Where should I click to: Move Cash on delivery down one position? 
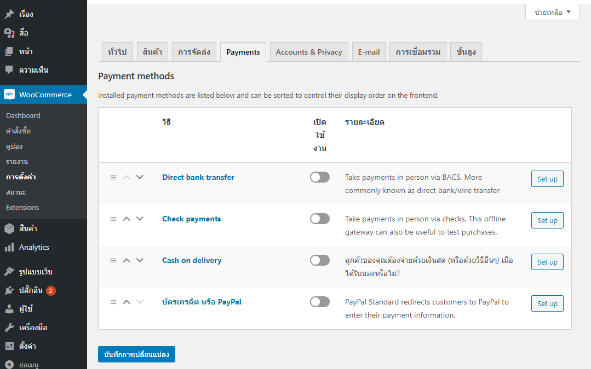coord(140,260)
